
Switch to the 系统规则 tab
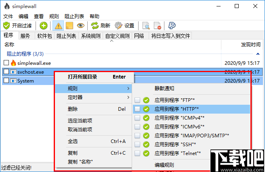click(x=90, y=36)
